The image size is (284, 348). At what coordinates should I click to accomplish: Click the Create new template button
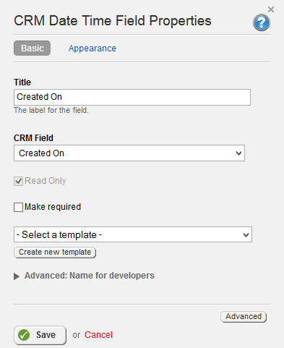(55, 252)
